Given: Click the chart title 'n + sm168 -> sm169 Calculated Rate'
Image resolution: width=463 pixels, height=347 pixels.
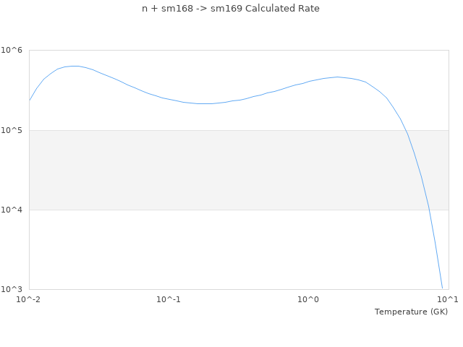Looking at the screenshot, I should tap(231, 9).
